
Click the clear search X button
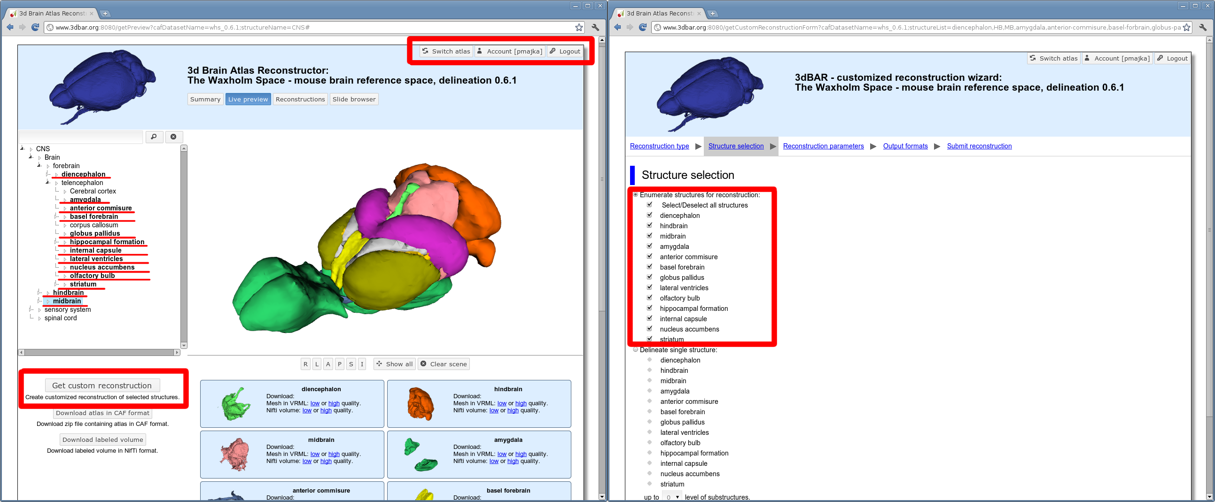[173, 137]
